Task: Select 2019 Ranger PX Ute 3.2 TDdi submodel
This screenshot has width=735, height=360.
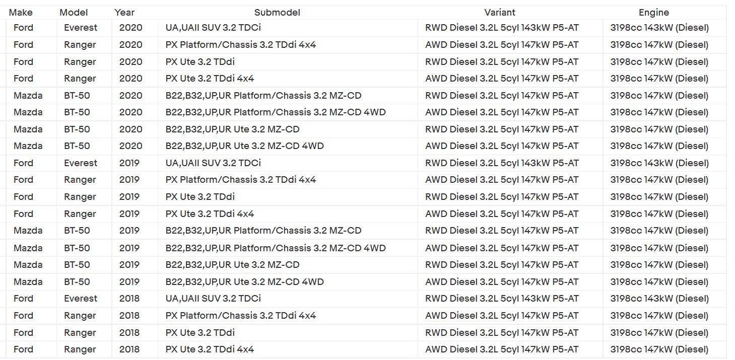Action: (200, 197)
